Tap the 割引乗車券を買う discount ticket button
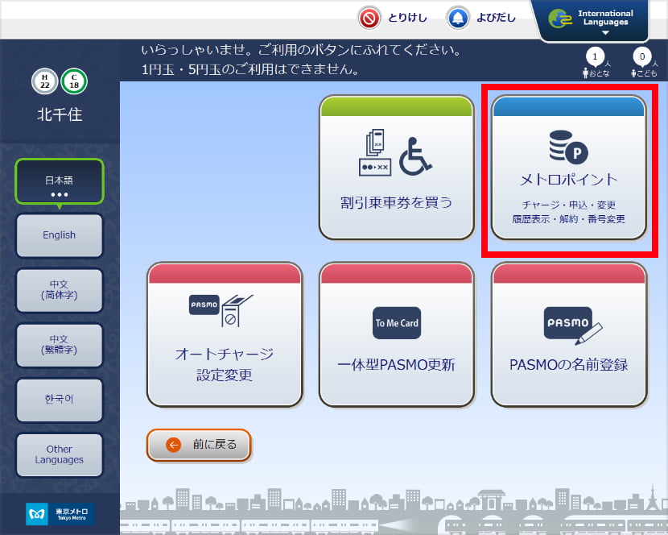Viewport: 668px width, 535px height. point(396,168)
